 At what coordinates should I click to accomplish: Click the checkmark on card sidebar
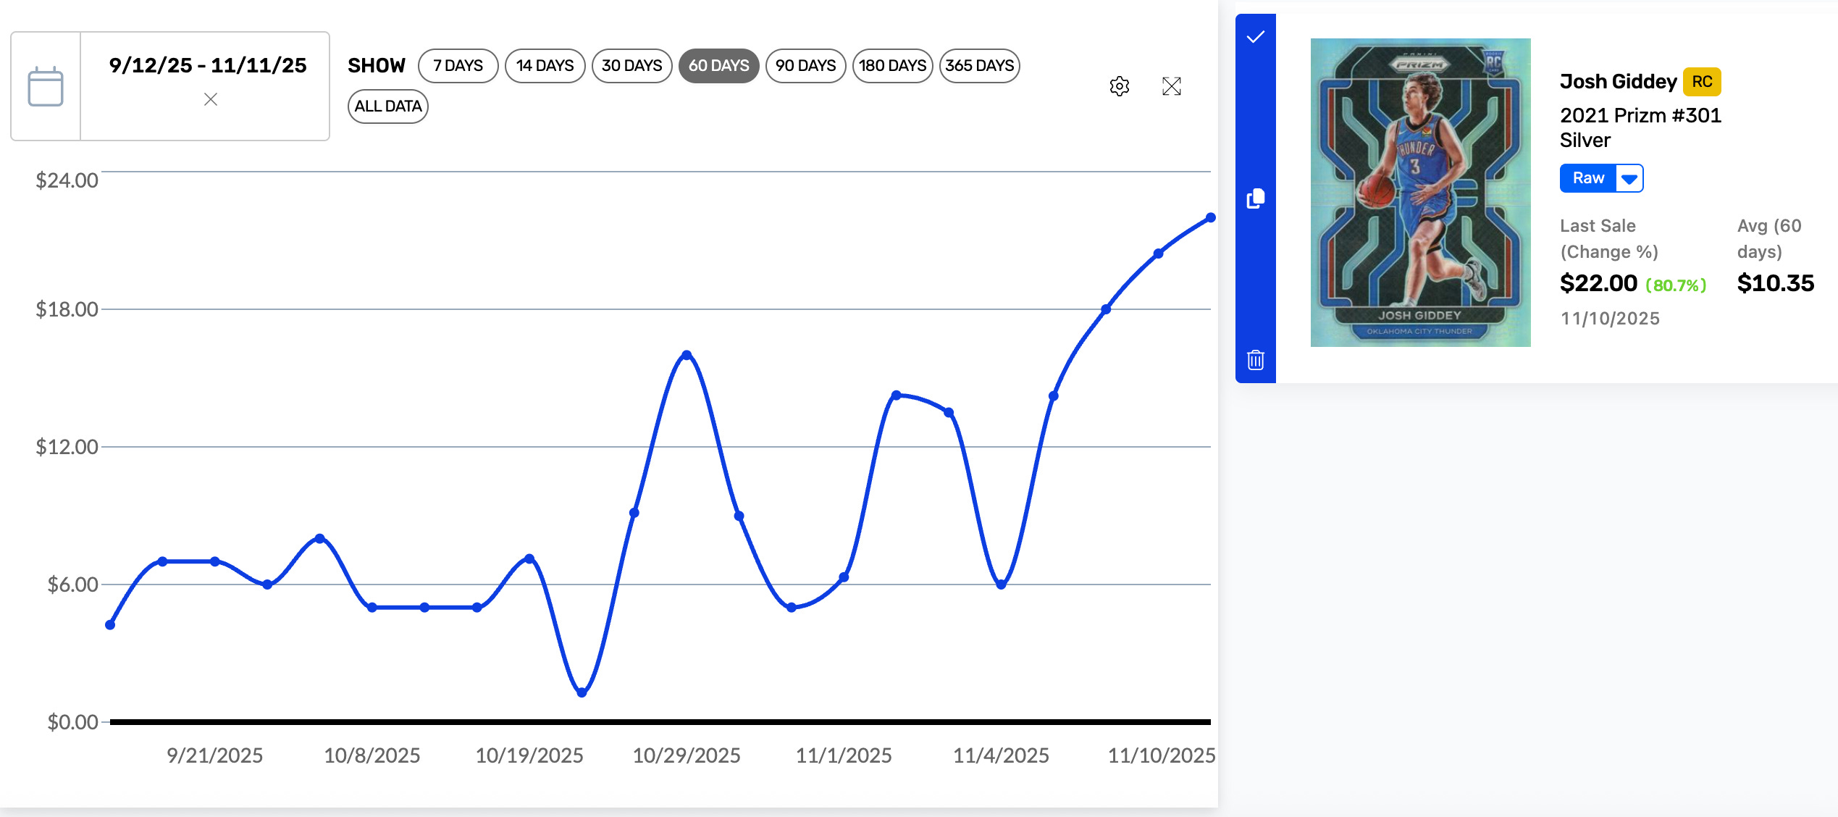(x=1255, y=37)
